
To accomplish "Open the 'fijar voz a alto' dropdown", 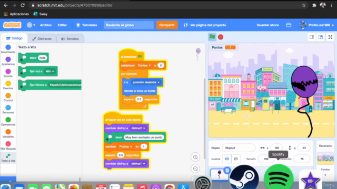I will tap(49, 71).
